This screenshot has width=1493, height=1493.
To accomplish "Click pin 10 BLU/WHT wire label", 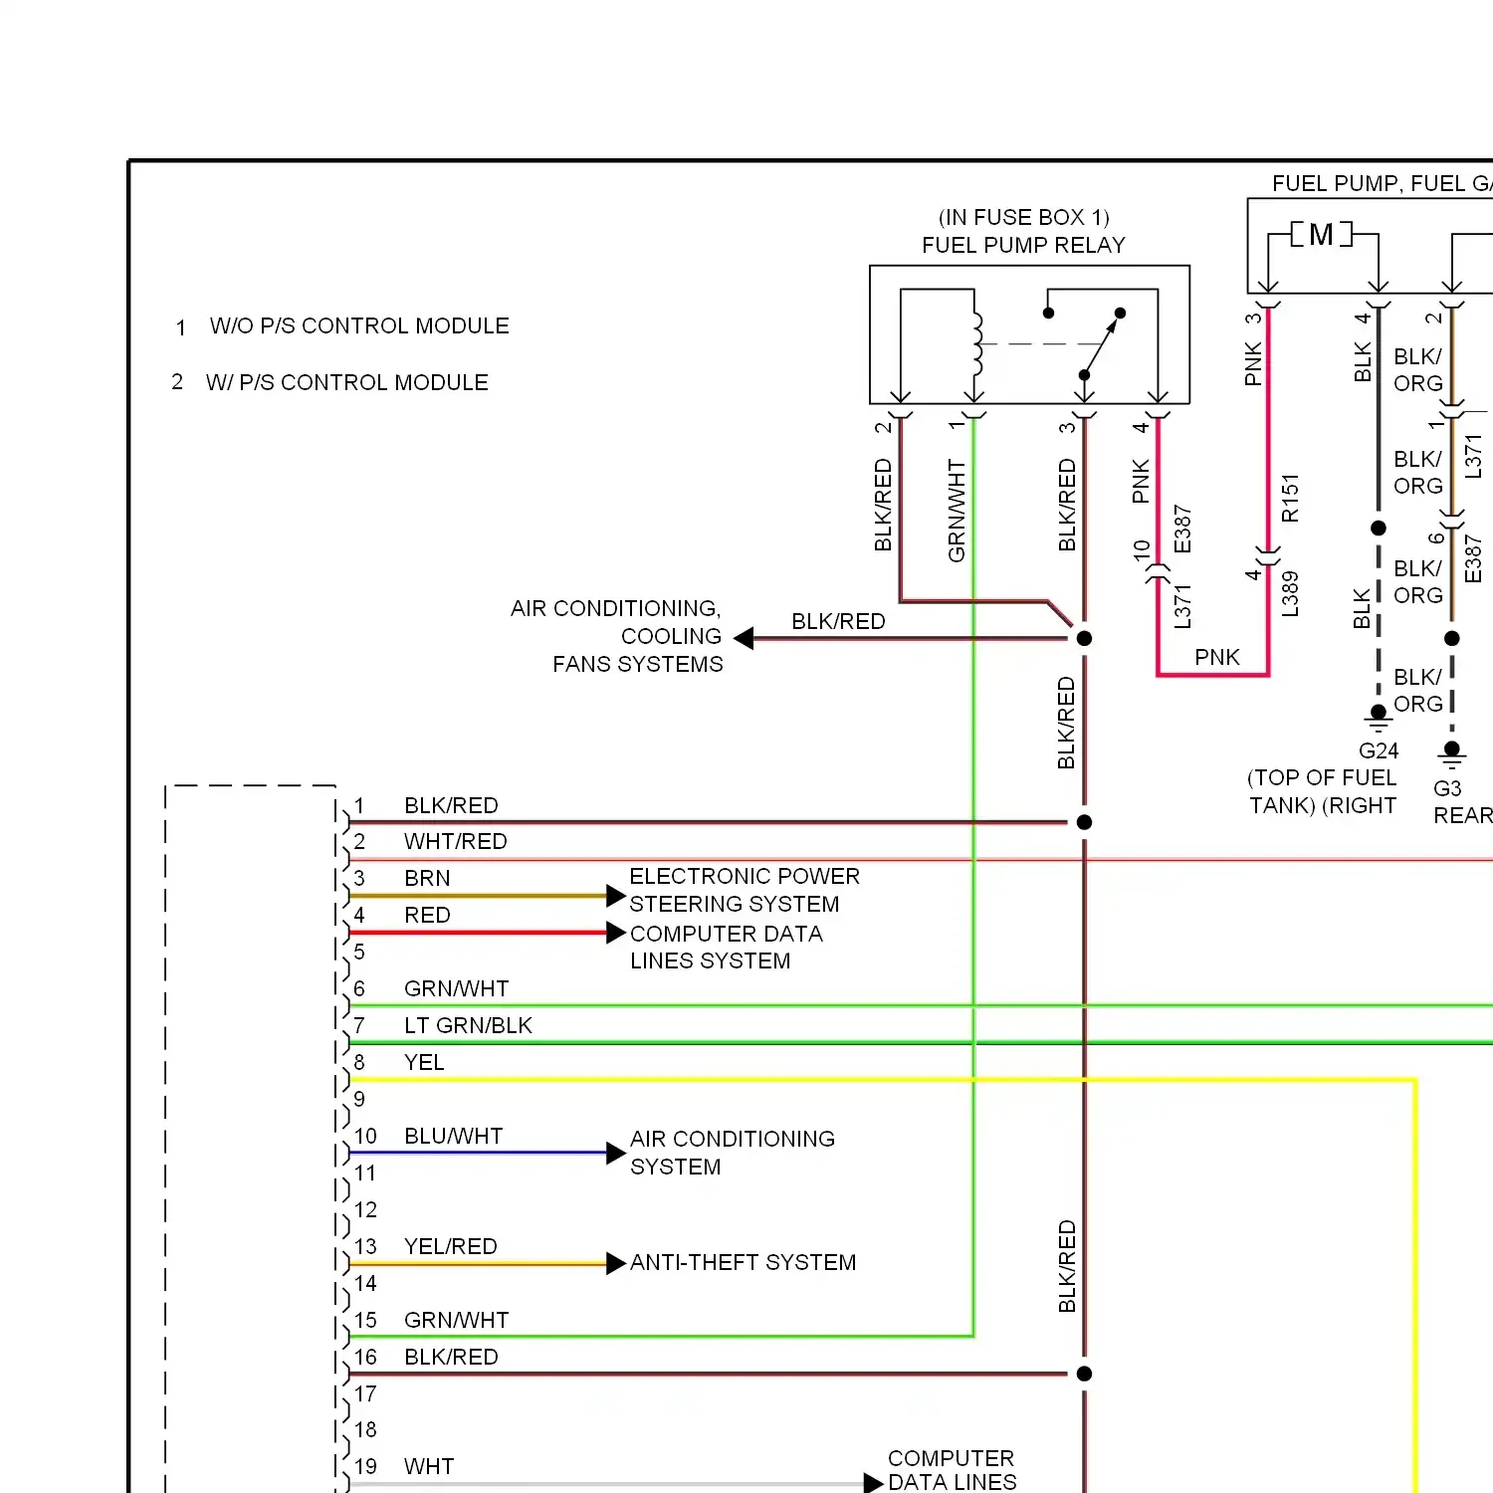I will pos(453,1136).
